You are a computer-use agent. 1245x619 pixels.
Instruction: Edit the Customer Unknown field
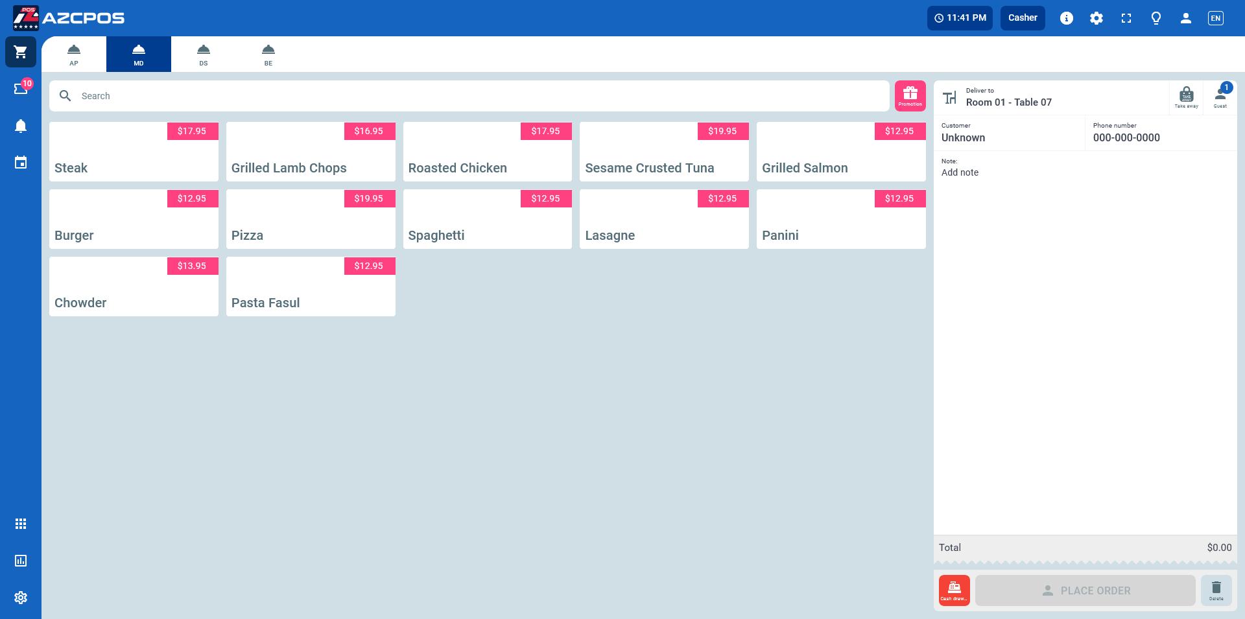point(1010,133)
